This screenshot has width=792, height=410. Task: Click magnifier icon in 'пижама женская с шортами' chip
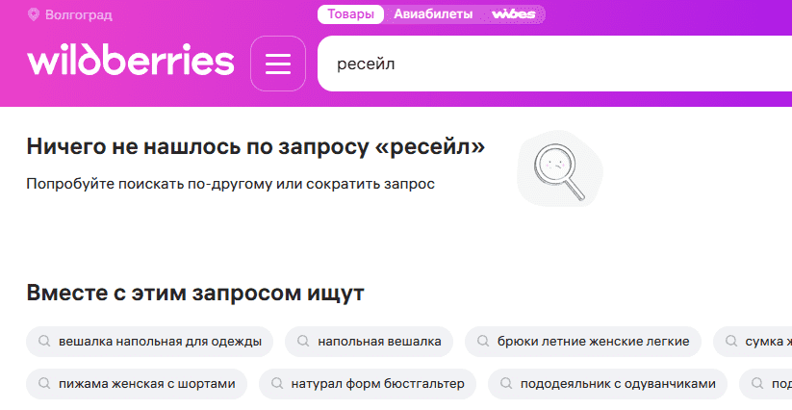[x=43, y=384]
